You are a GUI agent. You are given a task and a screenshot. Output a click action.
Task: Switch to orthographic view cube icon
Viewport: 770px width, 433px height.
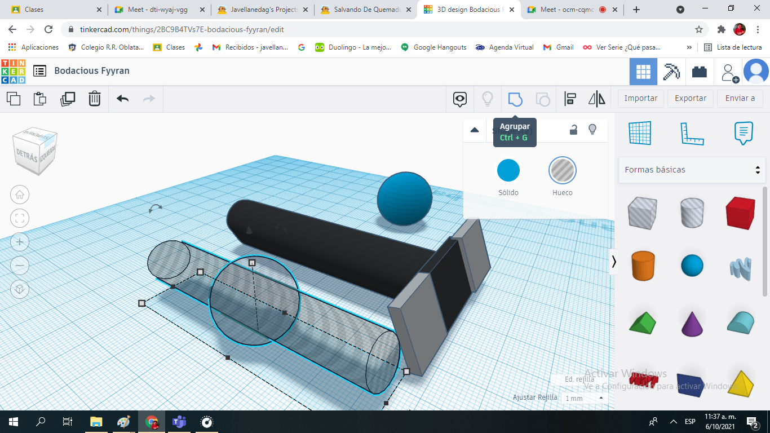click(x=20, y=289)
